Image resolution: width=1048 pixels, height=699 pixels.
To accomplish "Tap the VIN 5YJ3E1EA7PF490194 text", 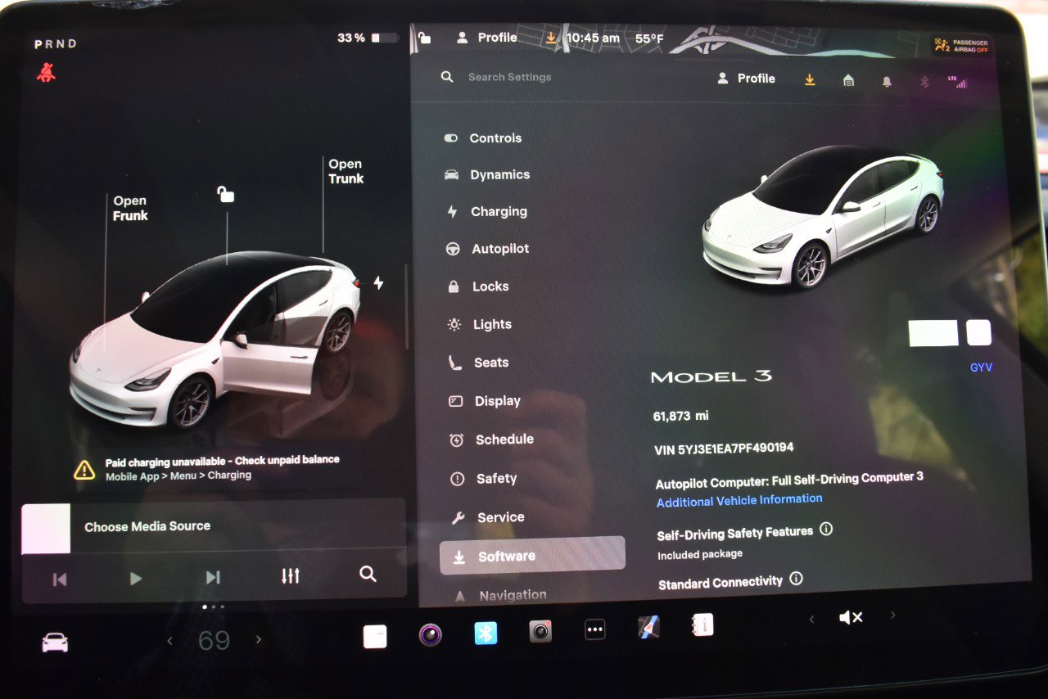I will [x=724, y=449].
